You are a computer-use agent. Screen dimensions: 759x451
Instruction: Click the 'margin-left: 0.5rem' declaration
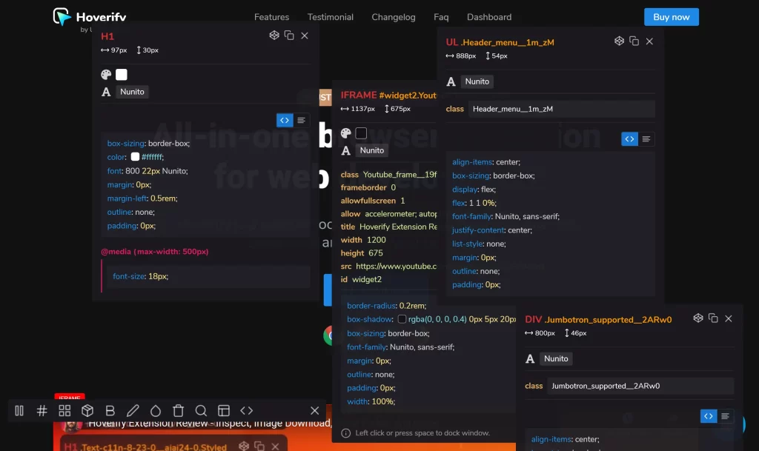click(142, 198)
